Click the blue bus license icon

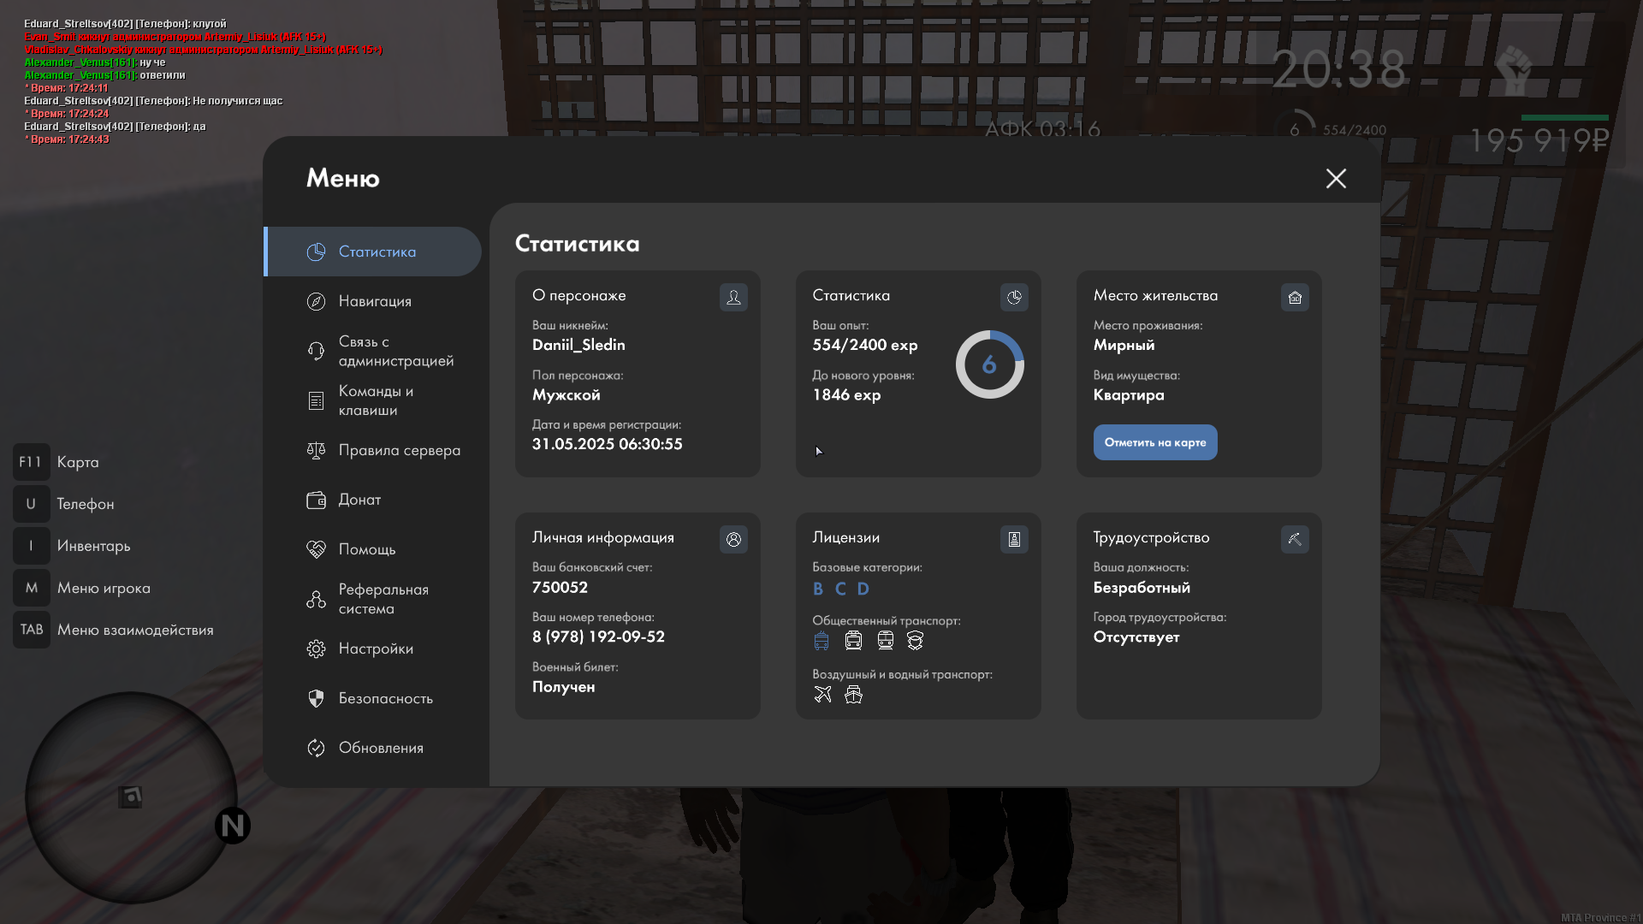tap(821, 640)
